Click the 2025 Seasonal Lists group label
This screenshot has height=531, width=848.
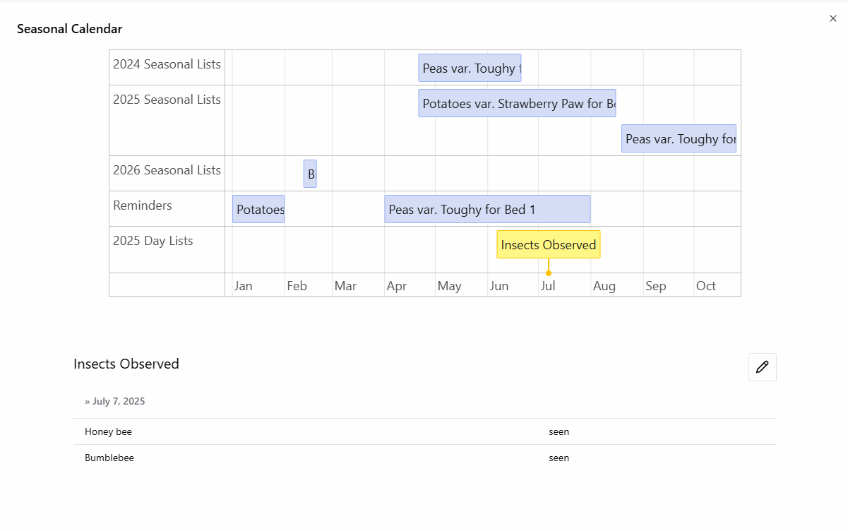pyautogui.click(x=167, y=100)
